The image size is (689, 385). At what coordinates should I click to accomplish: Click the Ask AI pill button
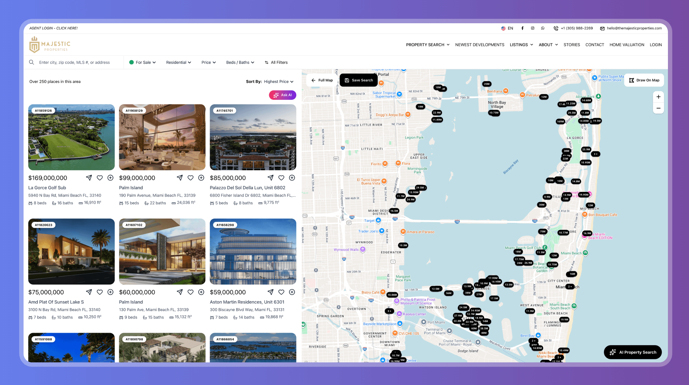click(x=282, y=95)
